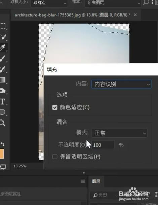Click the 13.75% zoom level field
158x205 pixels.
(x=20, y=166)
